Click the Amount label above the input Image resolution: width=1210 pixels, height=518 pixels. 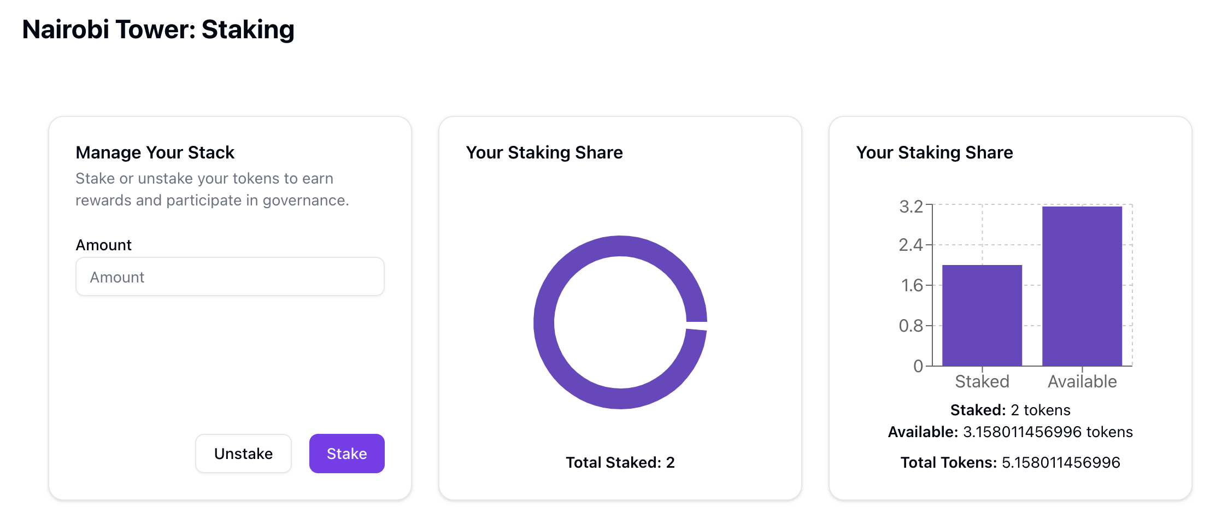(x=103, y=245)
